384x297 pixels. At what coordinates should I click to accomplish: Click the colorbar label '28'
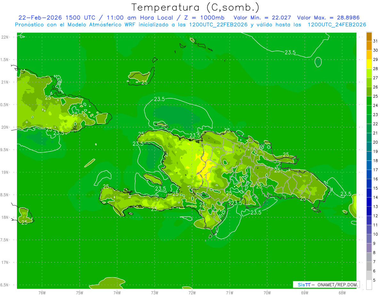click(x=376, y=69)
